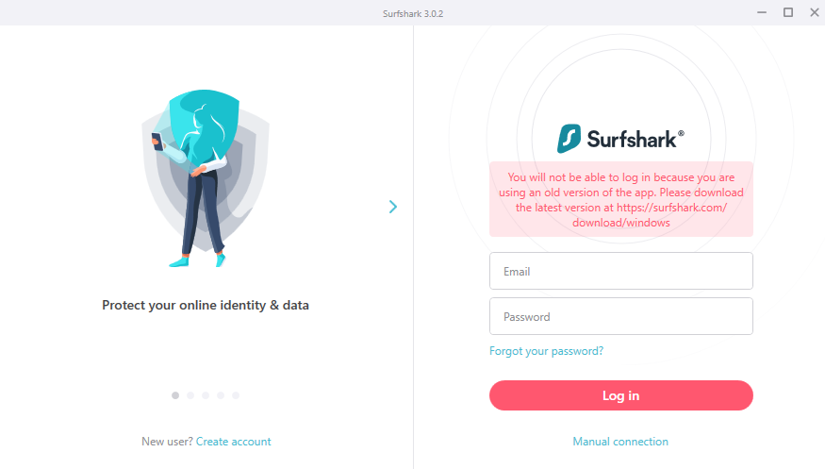Minimize the Surfshark window
Image resolution: width=825 pixels, height=469 pixels.
point(761,12)
